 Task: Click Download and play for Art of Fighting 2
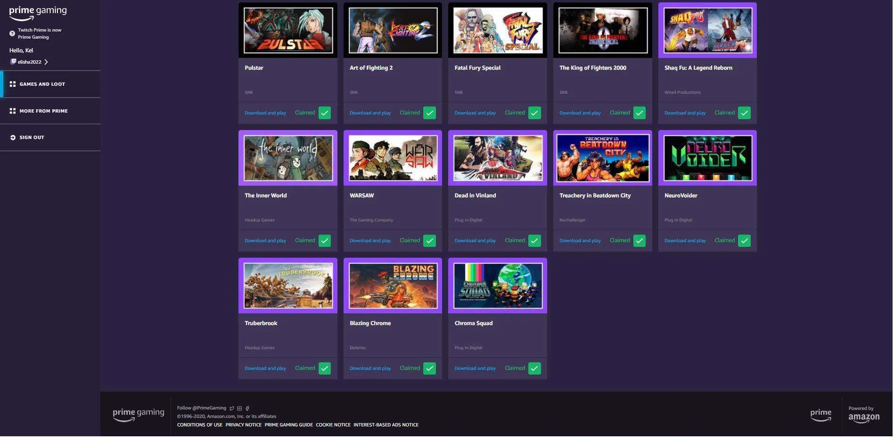coord(370,113)
